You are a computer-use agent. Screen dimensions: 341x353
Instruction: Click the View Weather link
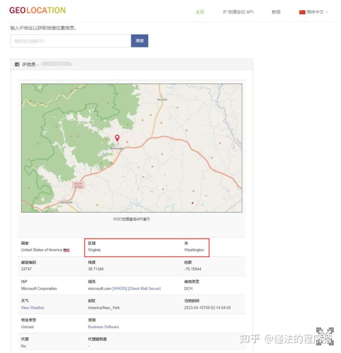click(32, 308)
